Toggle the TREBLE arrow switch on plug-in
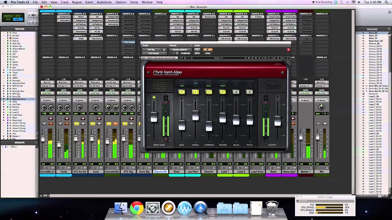This screenshot has height=220, width=392. coord(195,92)
